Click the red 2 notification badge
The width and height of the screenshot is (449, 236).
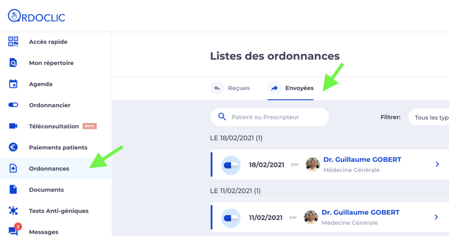tap(18, 226)
